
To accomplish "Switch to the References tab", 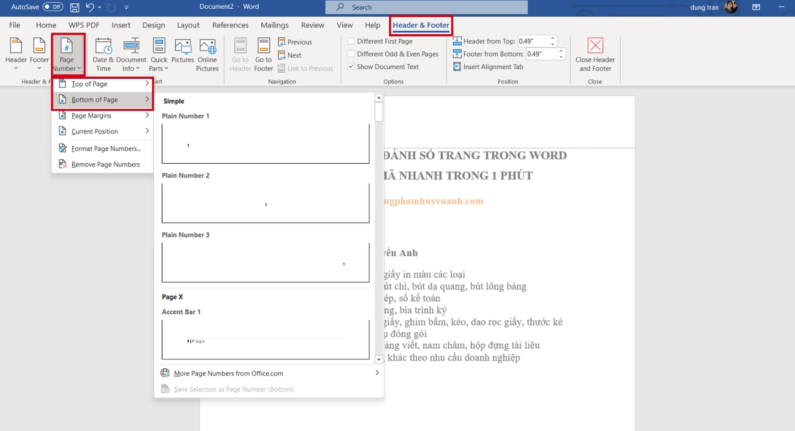I will pos(230,25).
